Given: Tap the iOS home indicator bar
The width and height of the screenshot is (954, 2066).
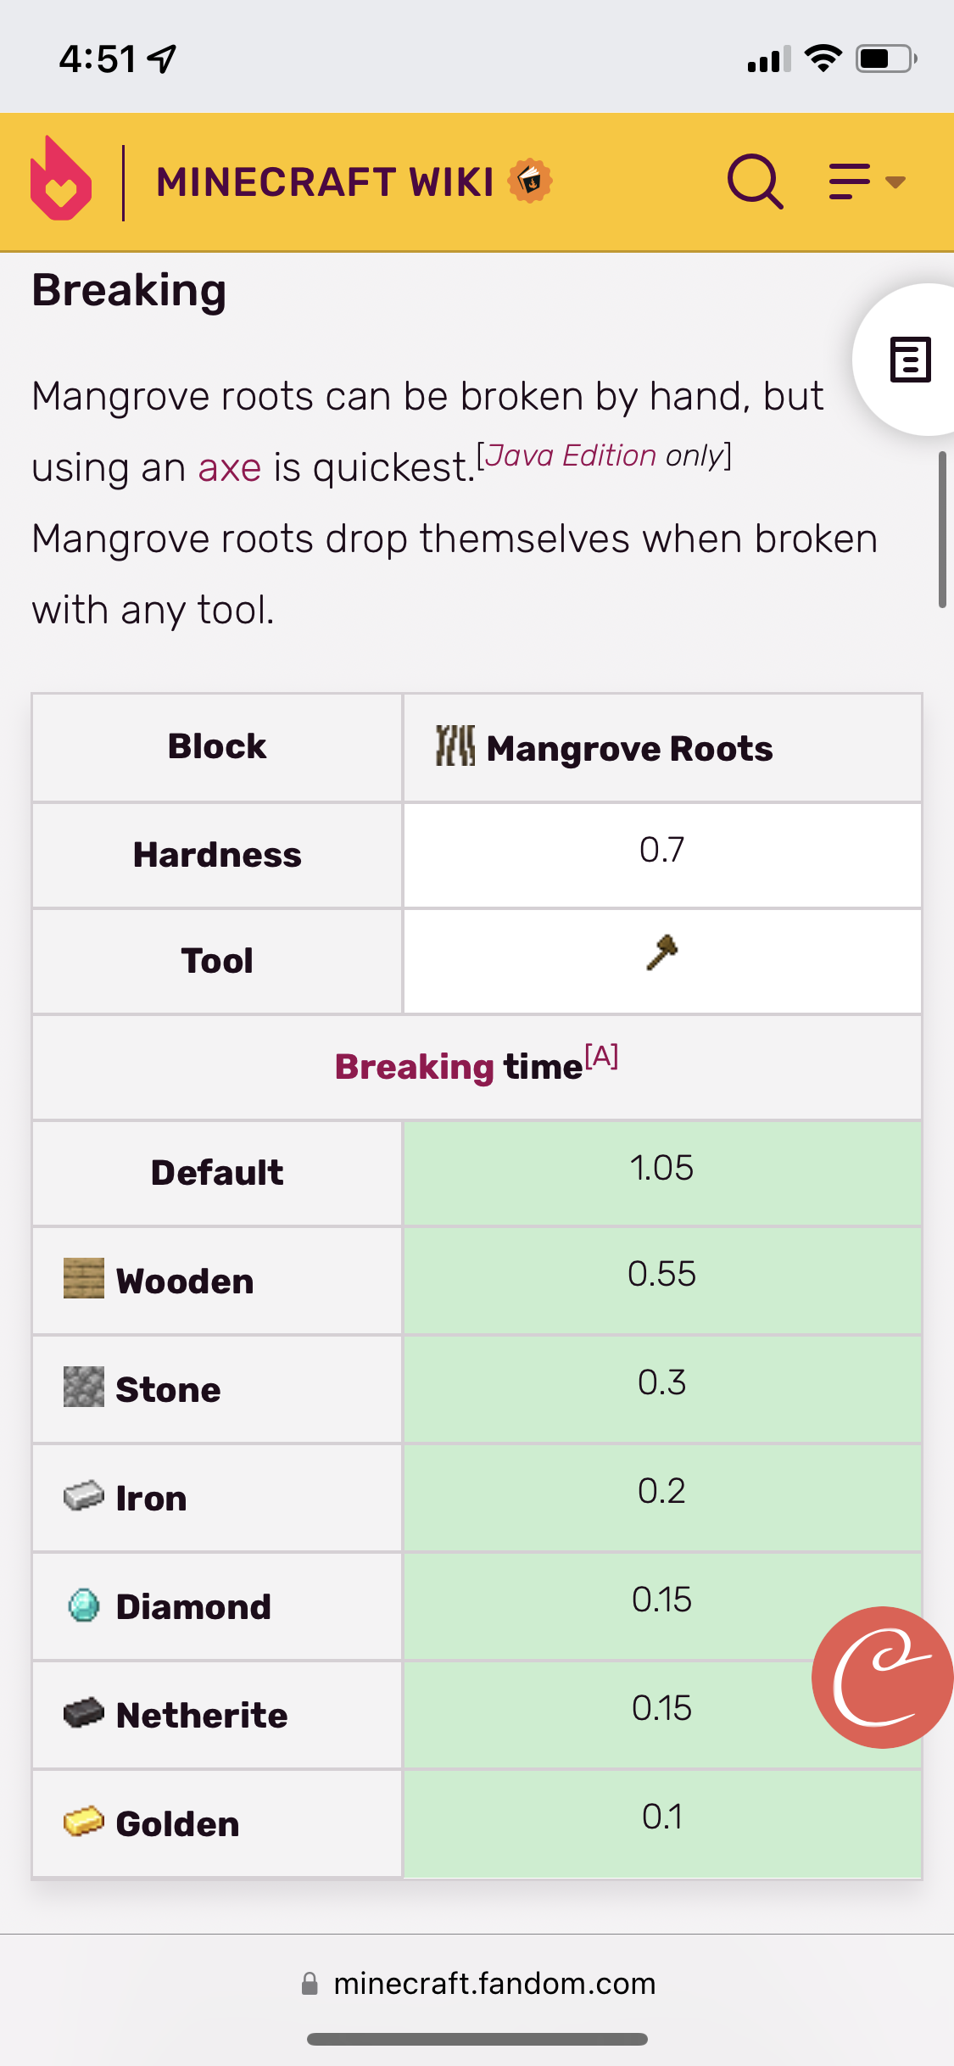Looking at the screenshot, I should point(477,2039).
